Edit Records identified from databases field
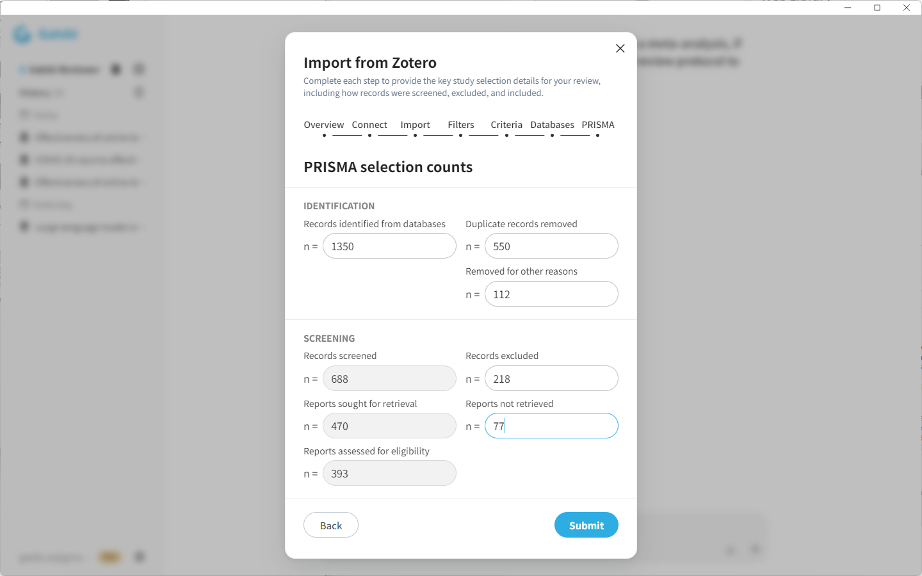 click(389, 246)
